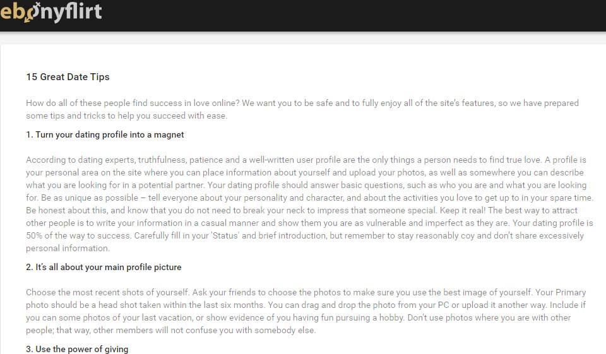The width and height of the screenshot is (606, 354).
Task: Click the "15 Great Date Tips" heading
Action: 68,77
